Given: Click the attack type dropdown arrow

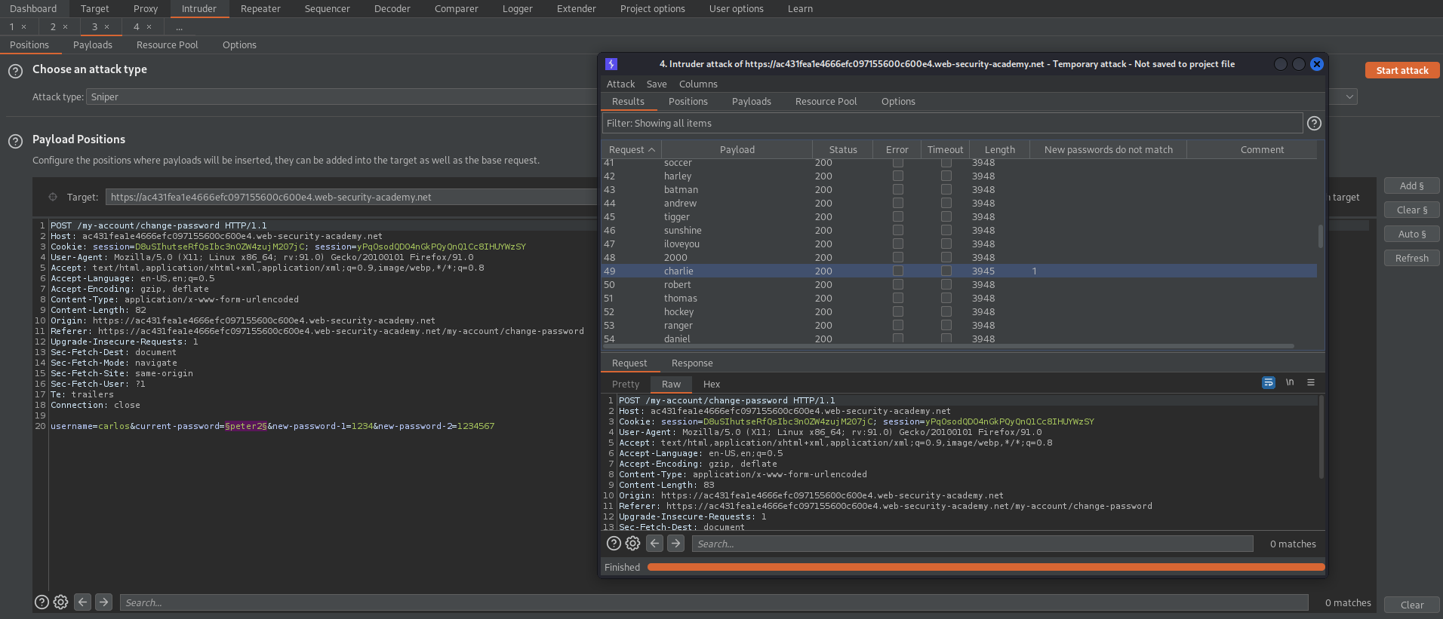Looking at the screenshot, I should click(1349, 97).
